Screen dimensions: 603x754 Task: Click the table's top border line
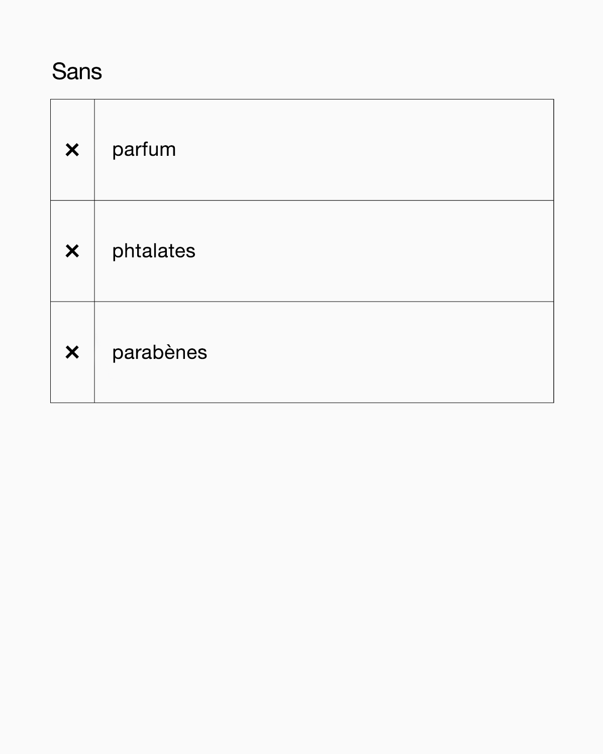pos(301,100)
